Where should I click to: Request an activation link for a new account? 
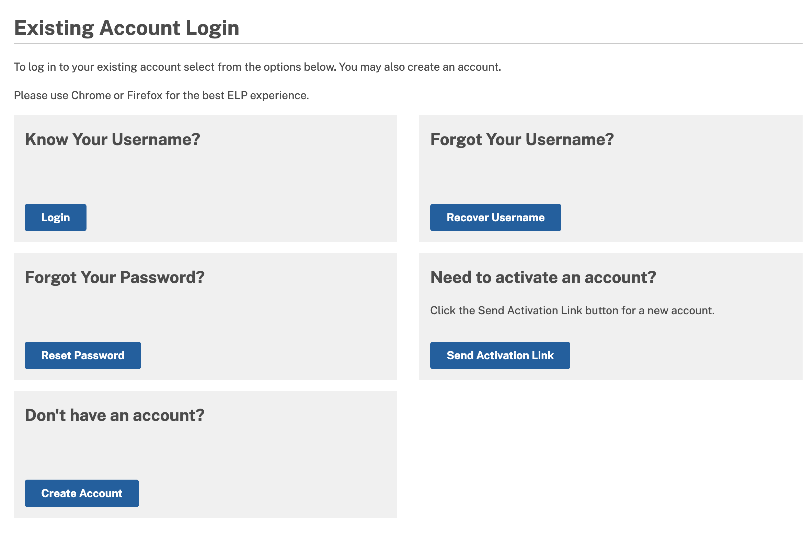[x=500, y=355]
